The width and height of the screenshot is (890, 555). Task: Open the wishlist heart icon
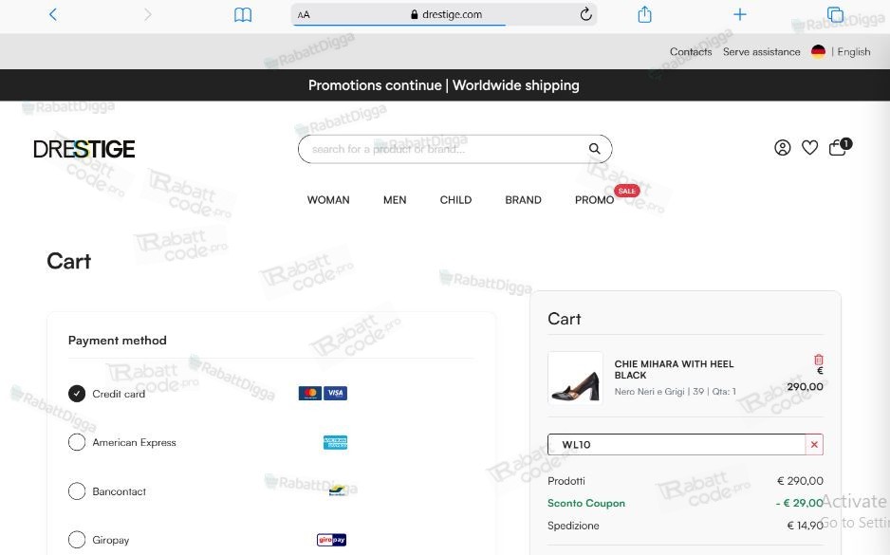[810, 148]
